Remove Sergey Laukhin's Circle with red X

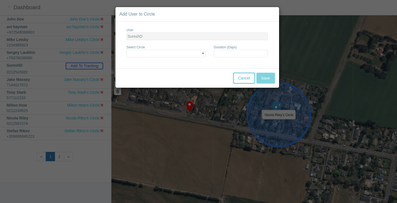102,52
